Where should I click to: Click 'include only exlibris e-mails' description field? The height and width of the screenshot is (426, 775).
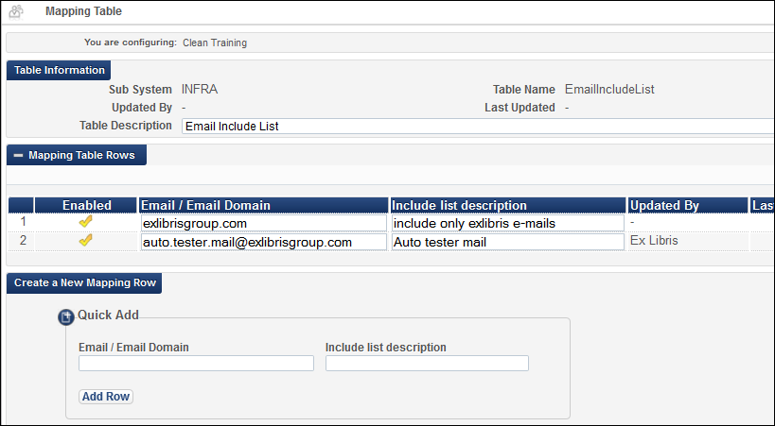(x=507, y=223)
